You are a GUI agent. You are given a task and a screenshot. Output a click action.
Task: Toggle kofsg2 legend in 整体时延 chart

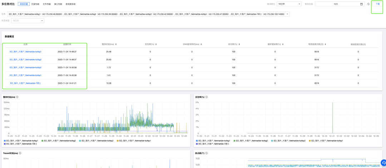[x=59, y=141]
